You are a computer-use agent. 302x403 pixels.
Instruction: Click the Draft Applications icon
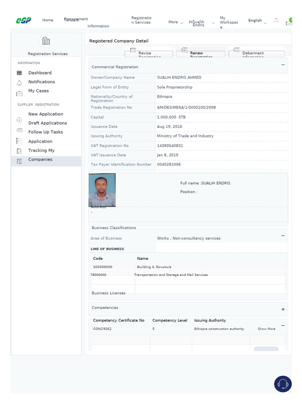(x=19, y=130)
